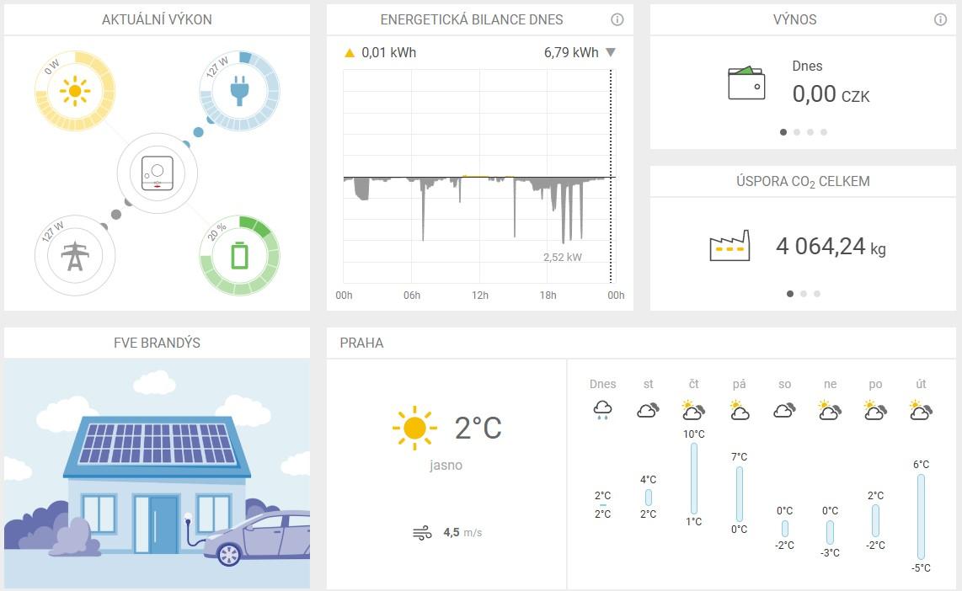
Task: Click the factory CO2 savings icon
Action: (x=729, y=246)
